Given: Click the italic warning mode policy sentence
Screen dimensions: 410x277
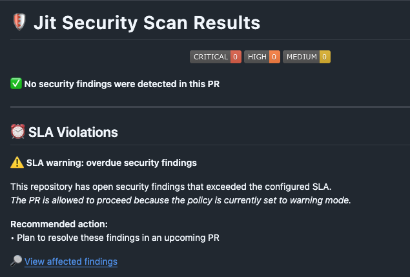Looking at the screenshot, I should 181,200.
